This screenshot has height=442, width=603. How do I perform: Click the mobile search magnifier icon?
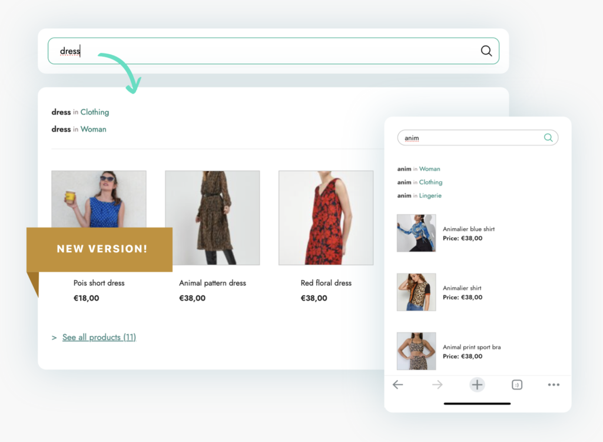point(548,138)
